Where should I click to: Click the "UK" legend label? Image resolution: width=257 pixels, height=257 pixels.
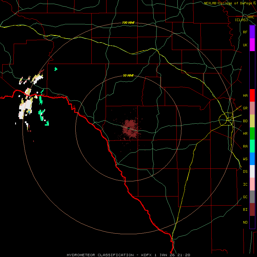coord(245,45)
